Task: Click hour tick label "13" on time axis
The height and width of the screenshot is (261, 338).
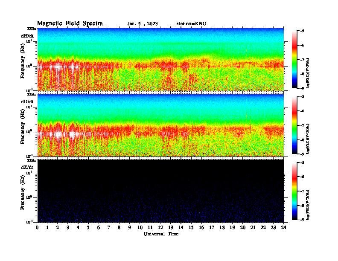Action: (171, 227)
